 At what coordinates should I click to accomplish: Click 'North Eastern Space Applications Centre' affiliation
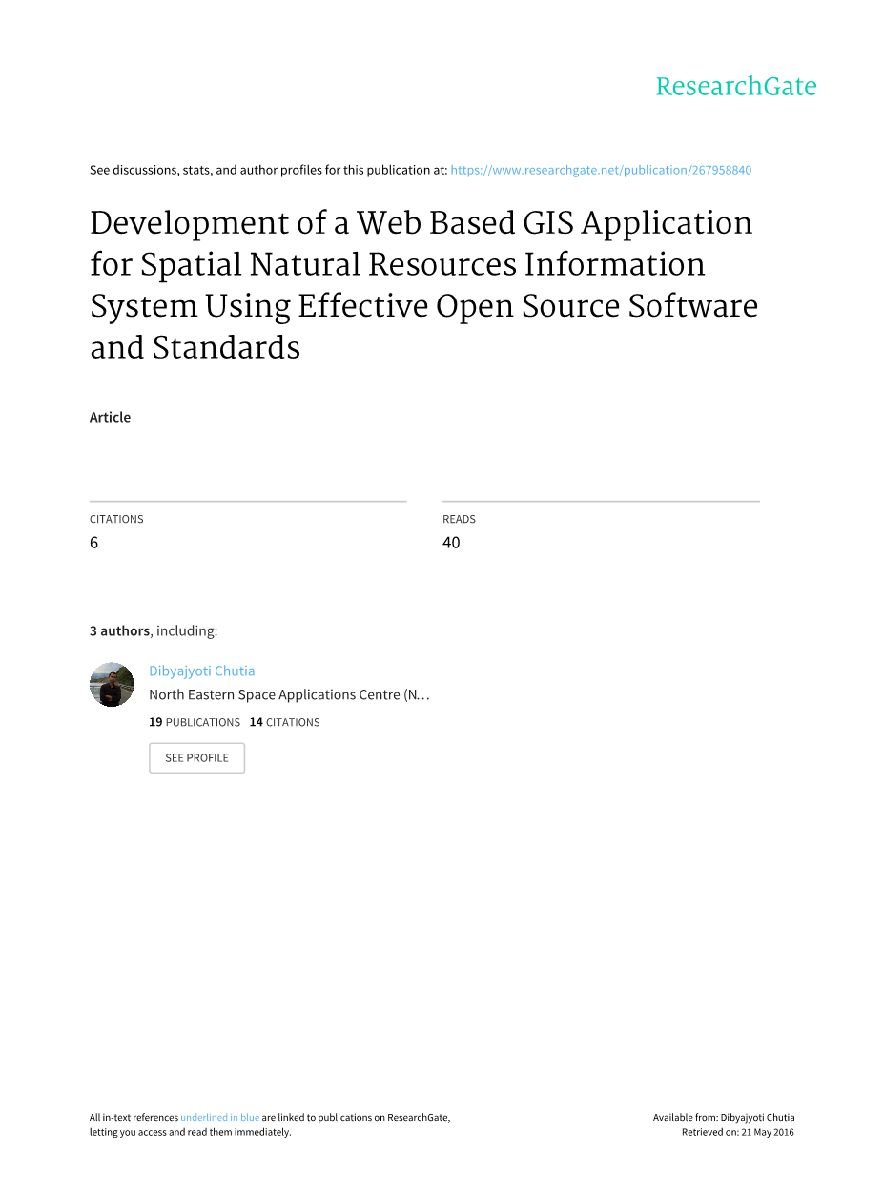pyautogui.click(x=289, y=694)
